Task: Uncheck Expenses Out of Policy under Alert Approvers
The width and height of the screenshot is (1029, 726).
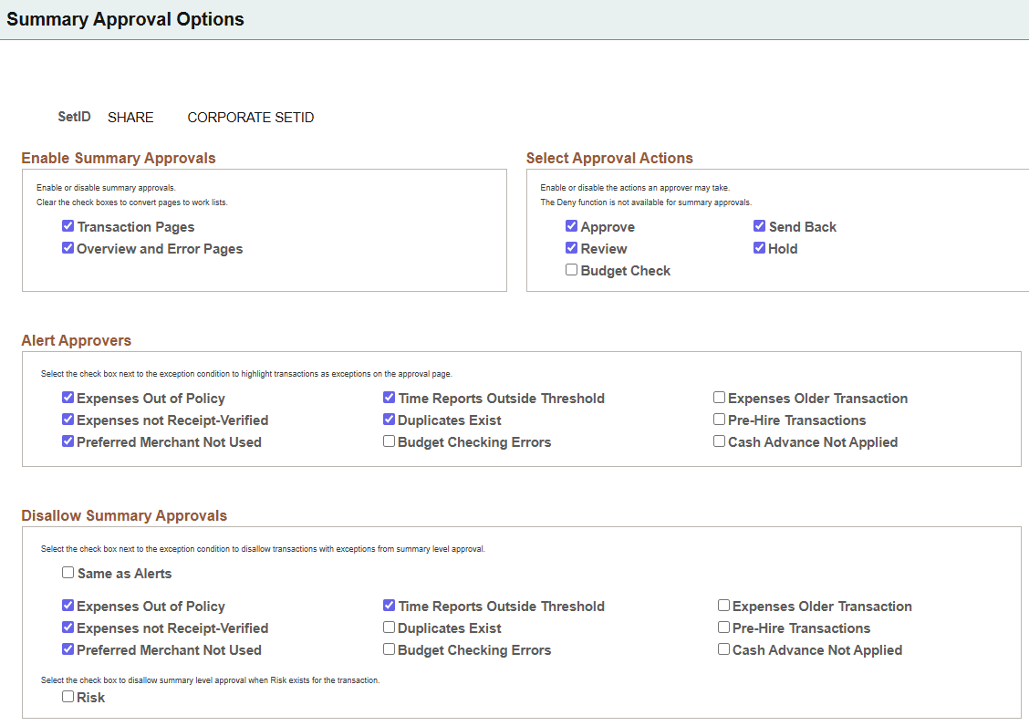Action: (68, 398)
